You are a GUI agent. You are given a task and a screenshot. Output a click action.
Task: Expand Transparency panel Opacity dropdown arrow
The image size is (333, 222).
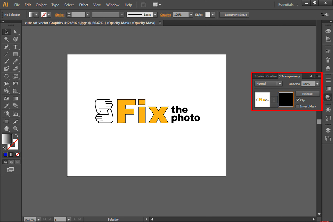coord(317,84)
